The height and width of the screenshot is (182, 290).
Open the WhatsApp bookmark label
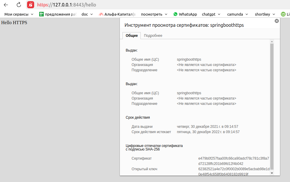[188, 14]
